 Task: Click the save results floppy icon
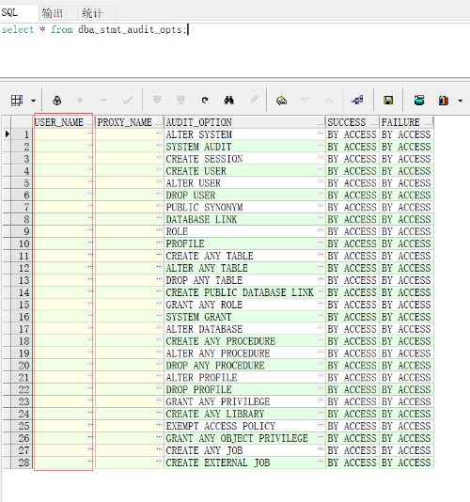(388, 101)
